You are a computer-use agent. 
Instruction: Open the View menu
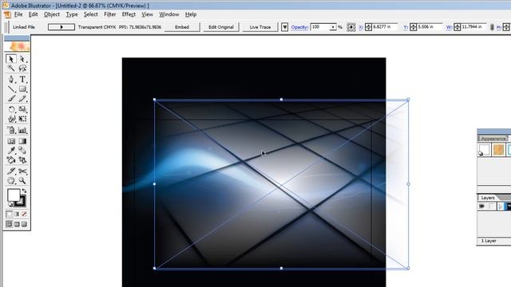point(147,14)
